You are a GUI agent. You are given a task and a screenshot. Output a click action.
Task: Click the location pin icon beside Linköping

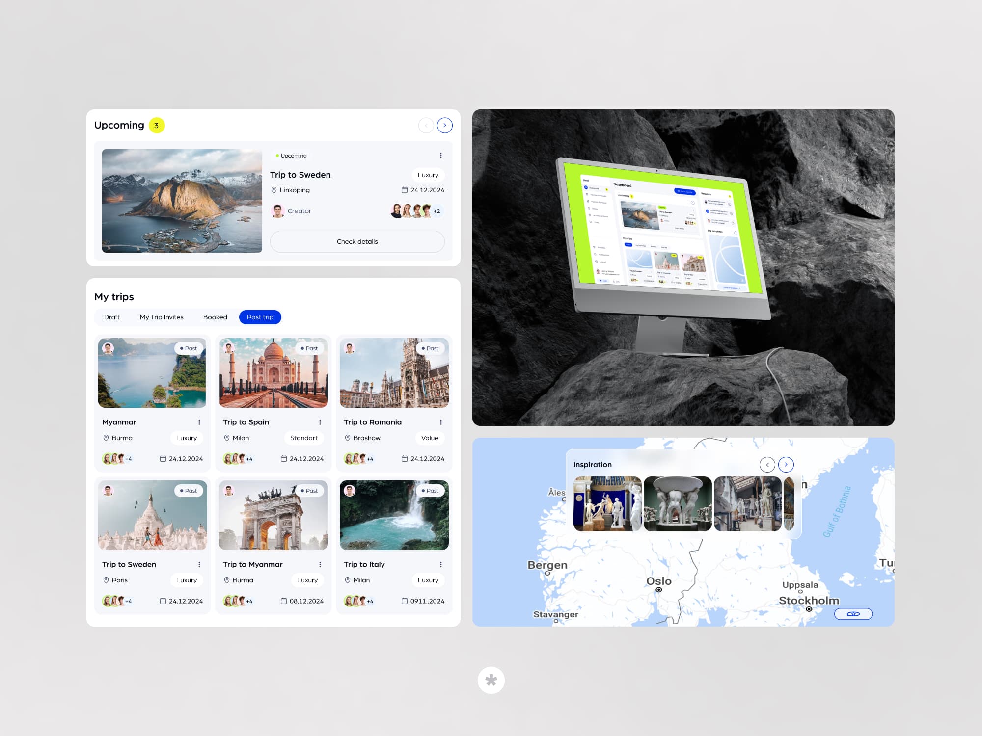point(274,190)
